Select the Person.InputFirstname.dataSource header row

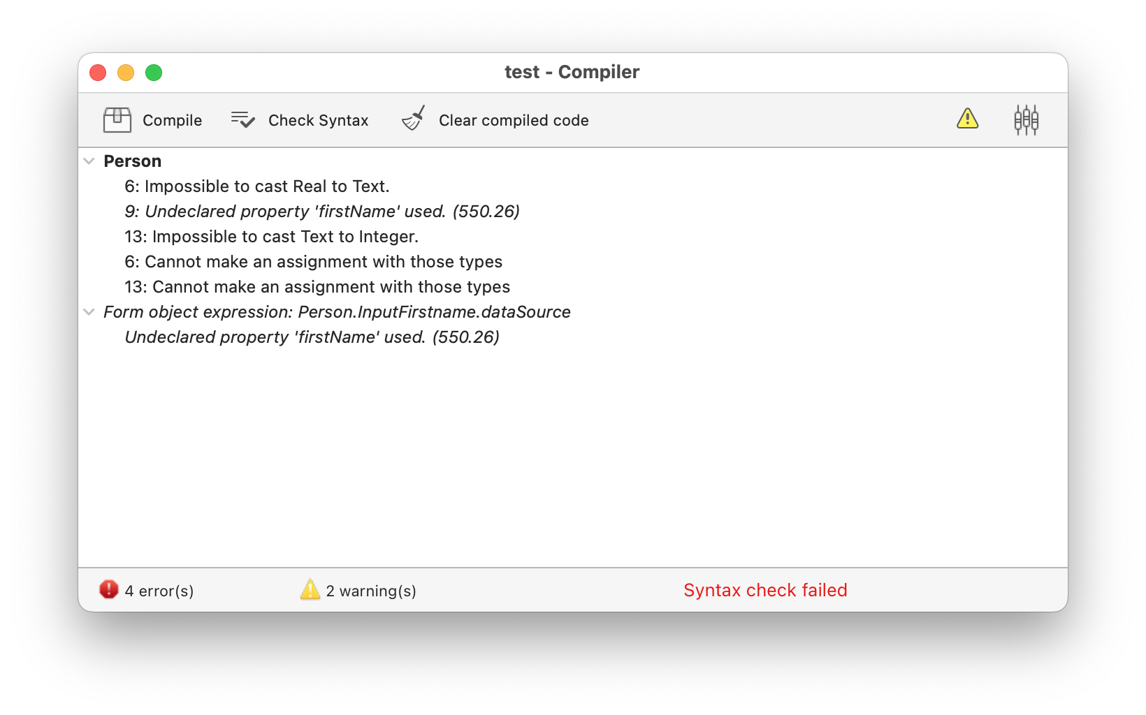click(x=337, y=312)
